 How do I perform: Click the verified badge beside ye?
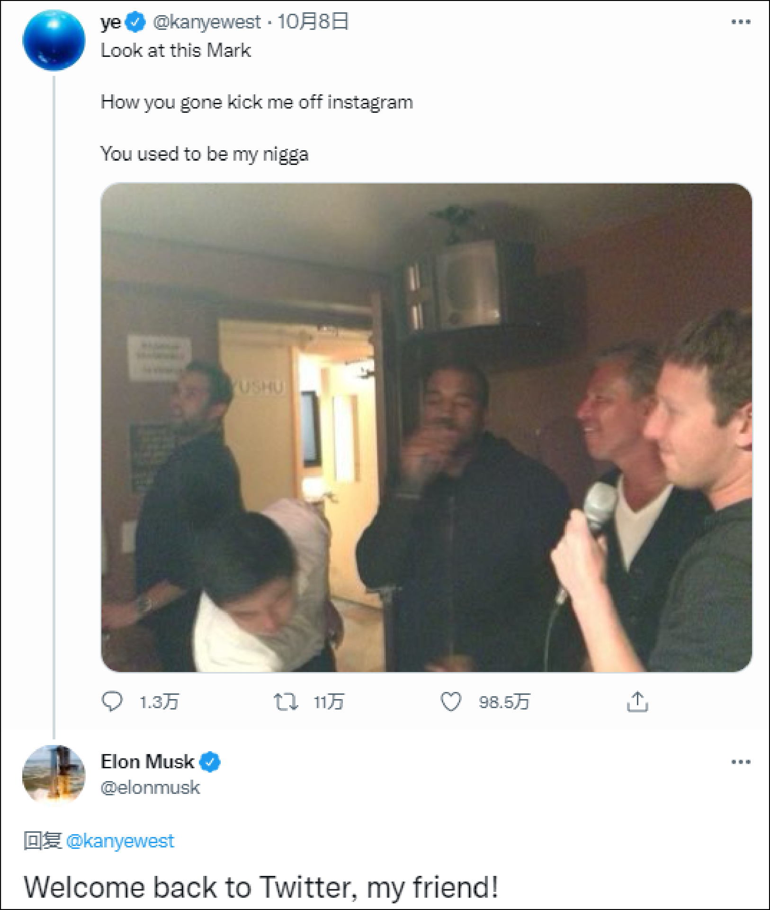click(137, 22)
